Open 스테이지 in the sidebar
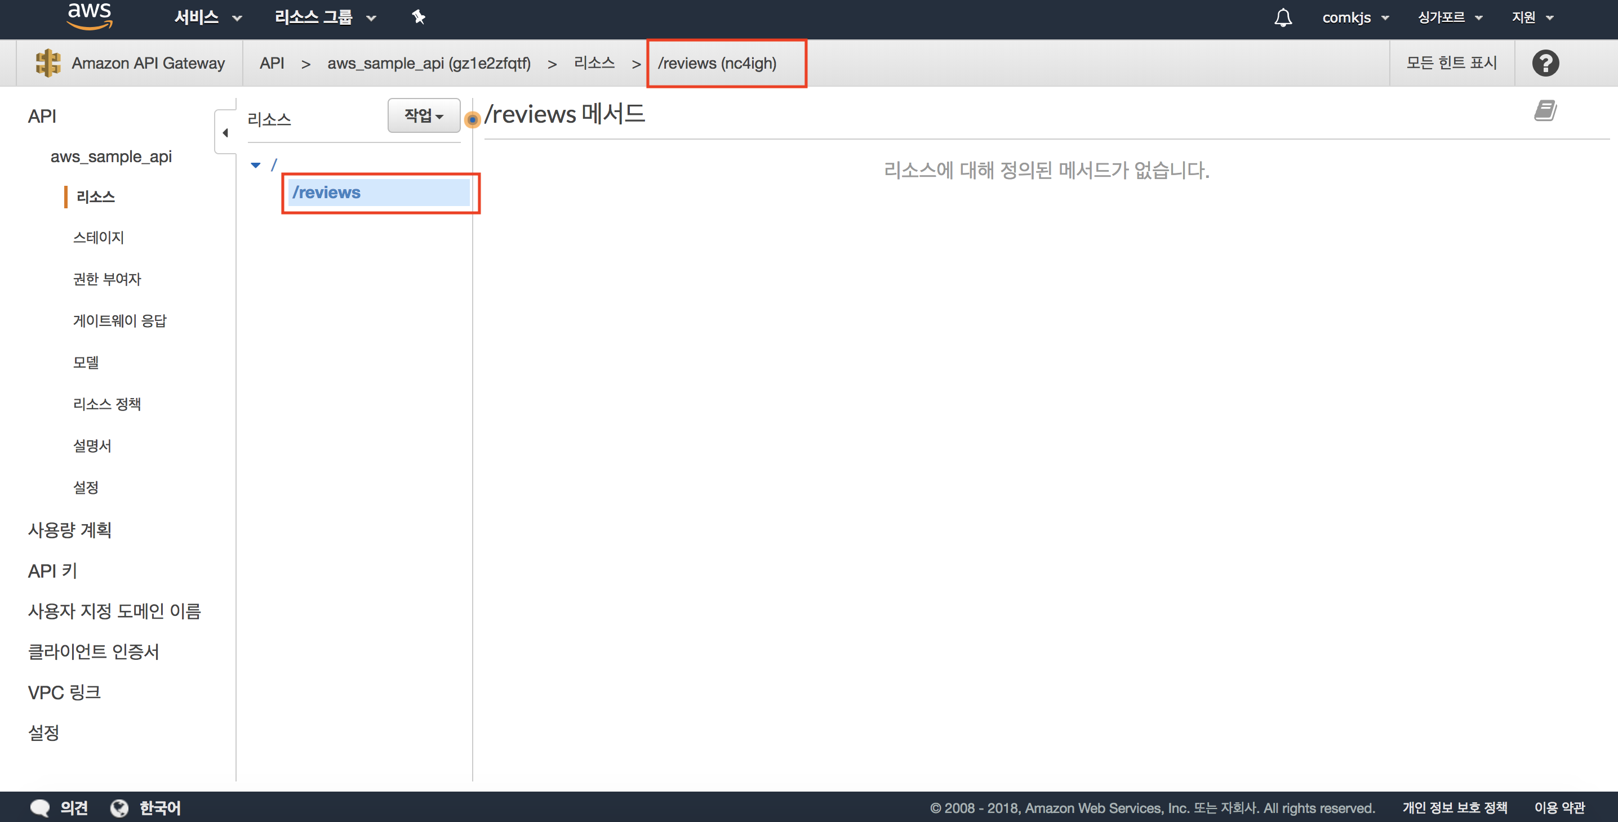The height and width of the screenshot is (822, 1618). coord(99,237)
